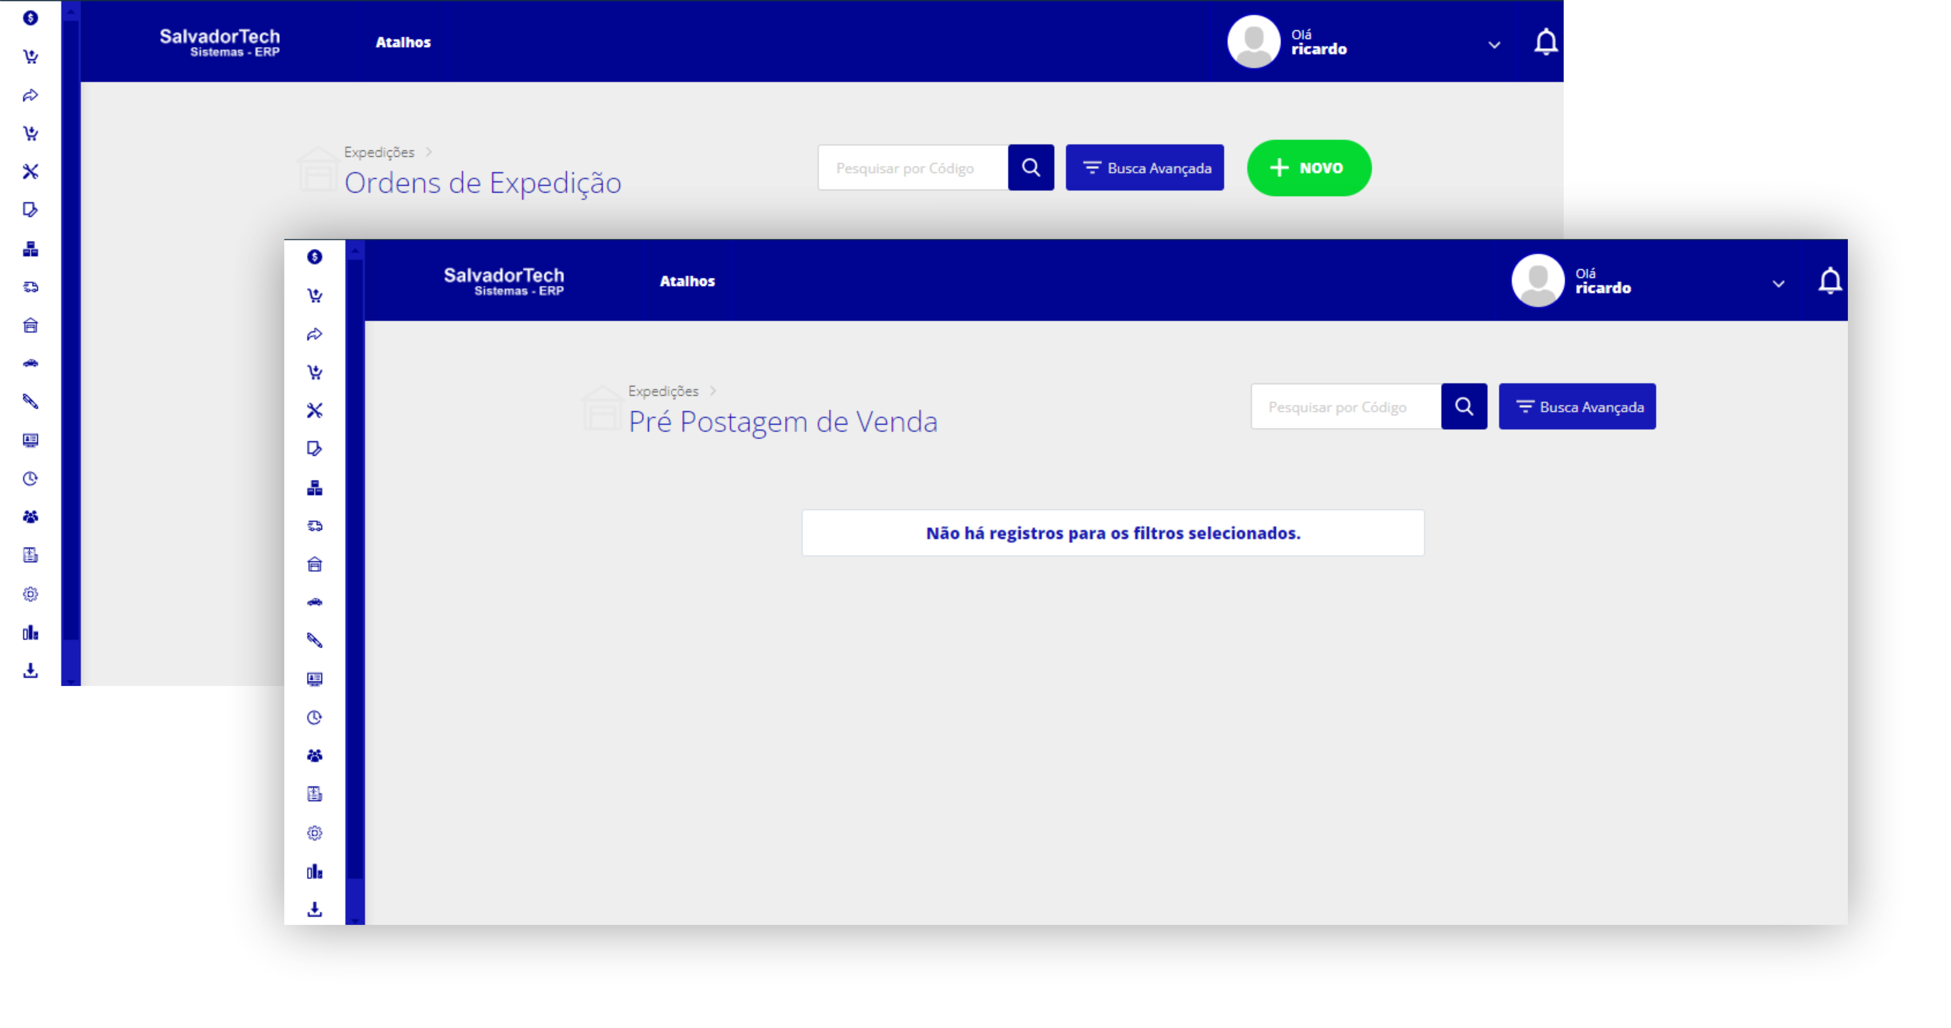Select the car icon in back window sidebar
This screenshot has height=1028, width=1951.
[x=30, y=363]
